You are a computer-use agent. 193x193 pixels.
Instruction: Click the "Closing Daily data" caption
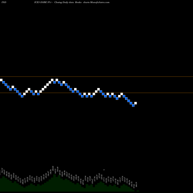coord(64,2)
